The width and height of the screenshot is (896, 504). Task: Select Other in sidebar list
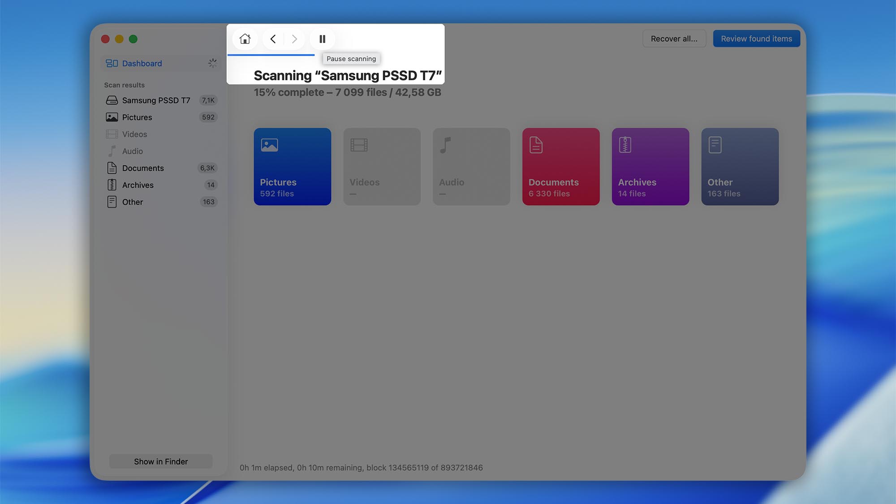point(133,202)
